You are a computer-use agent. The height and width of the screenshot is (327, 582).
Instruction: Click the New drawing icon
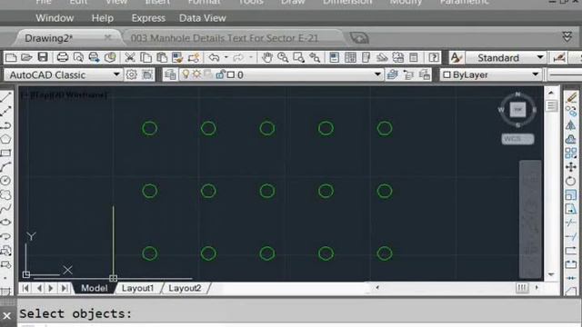(x=11, y=57)
